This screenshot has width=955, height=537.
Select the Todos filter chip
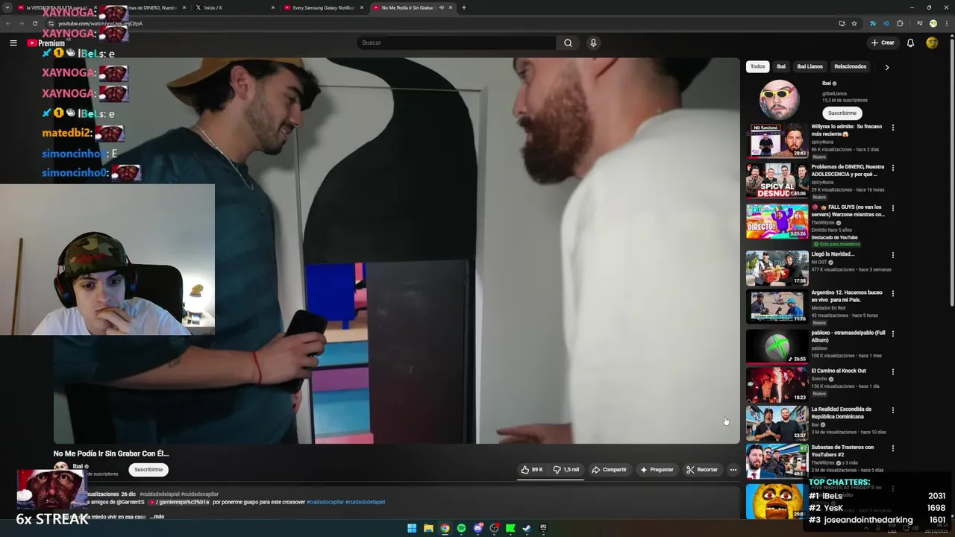point(757,66)
